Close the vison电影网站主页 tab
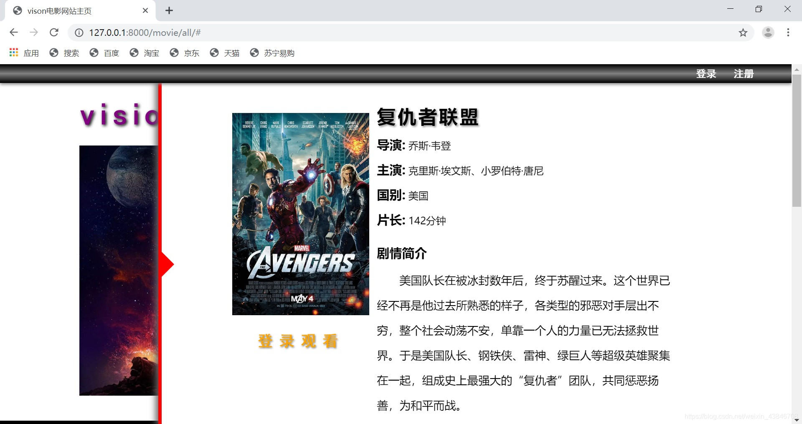 point(145,10)
